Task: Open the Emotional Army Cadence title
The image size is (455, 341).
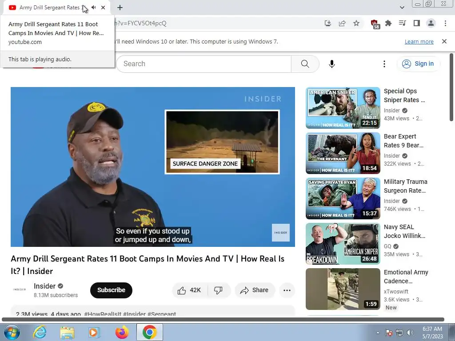Action: 406,277
